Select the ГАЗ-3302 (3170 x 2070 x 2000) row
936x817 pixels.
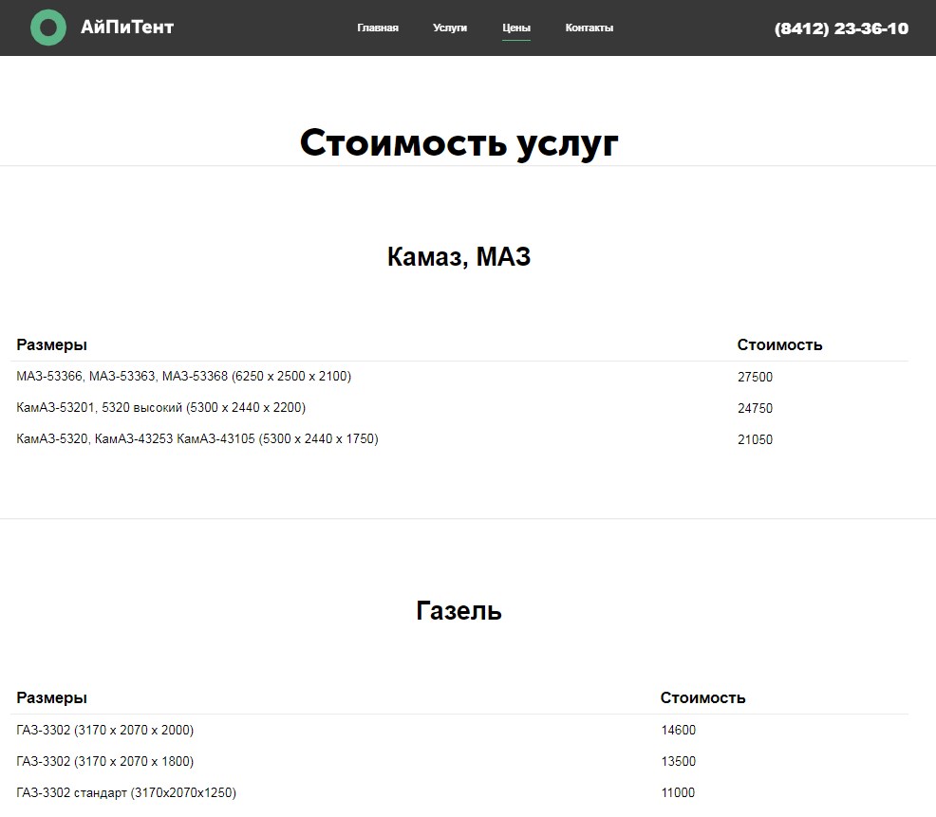pos(105,730)
